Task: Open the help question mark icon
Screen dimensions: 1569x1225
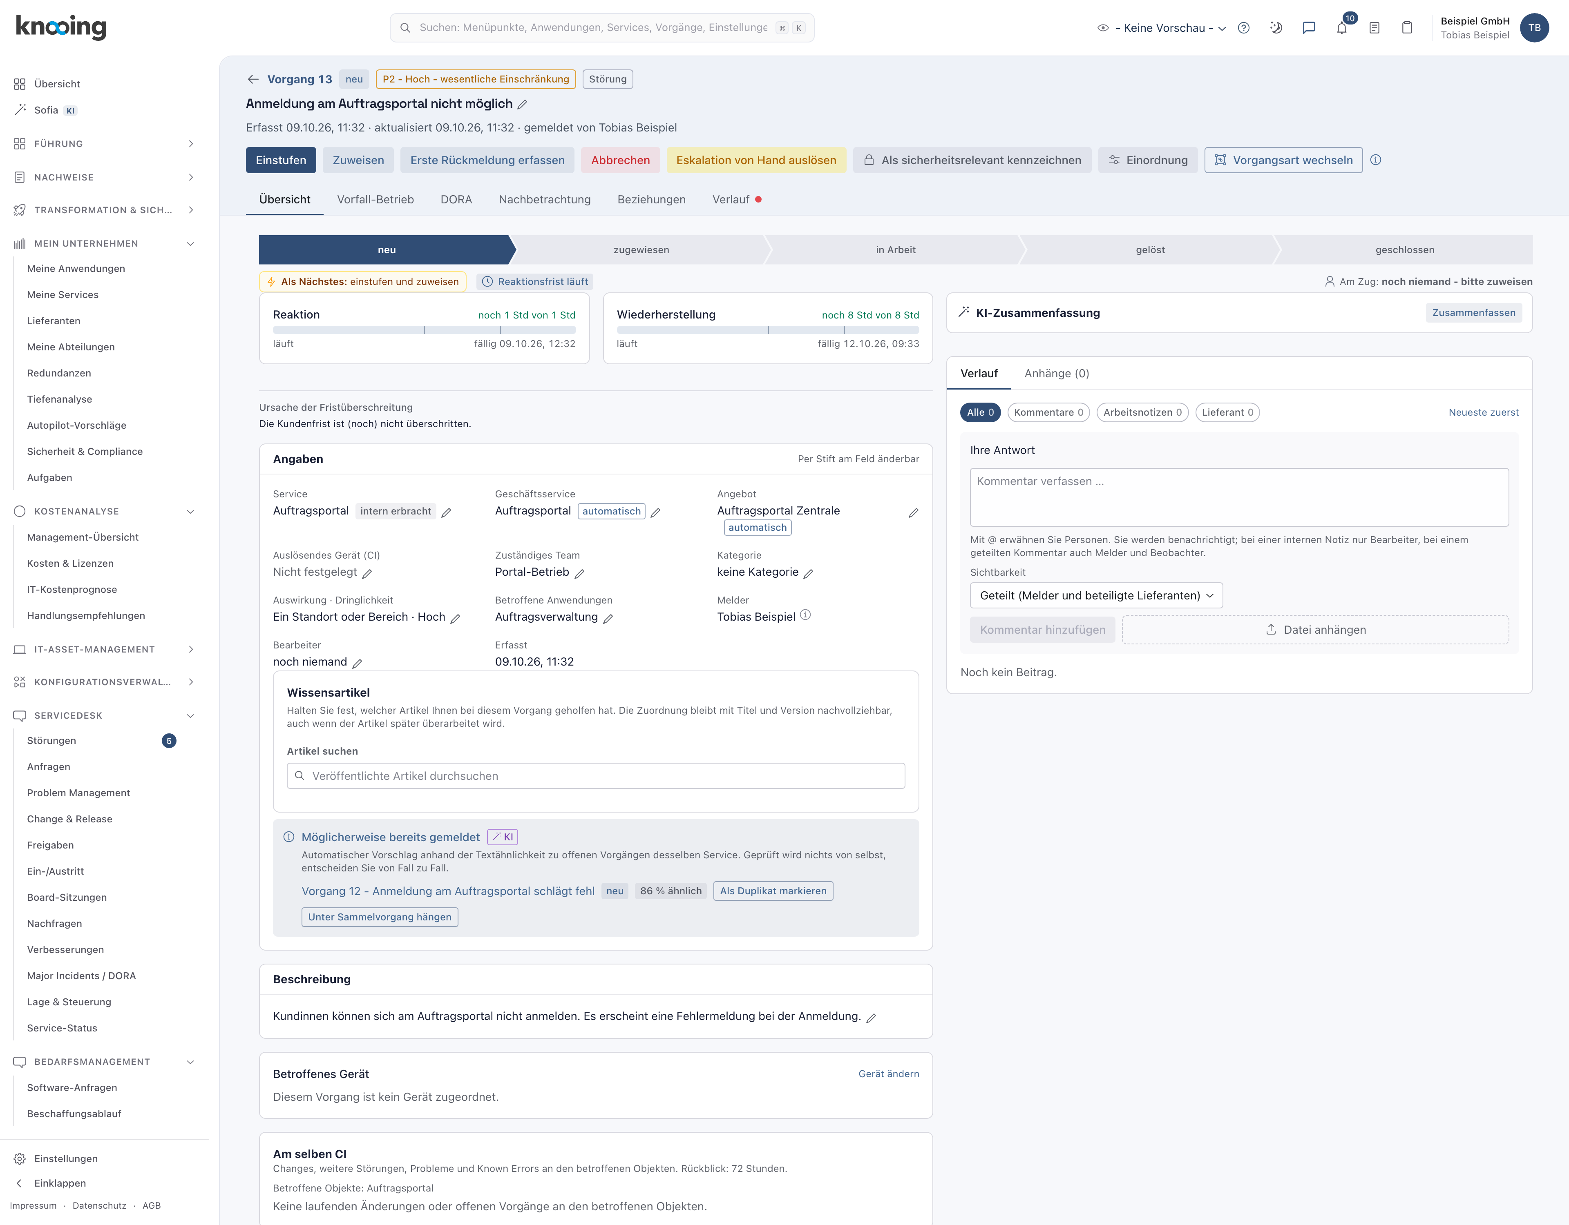Action: [1244, 28]
